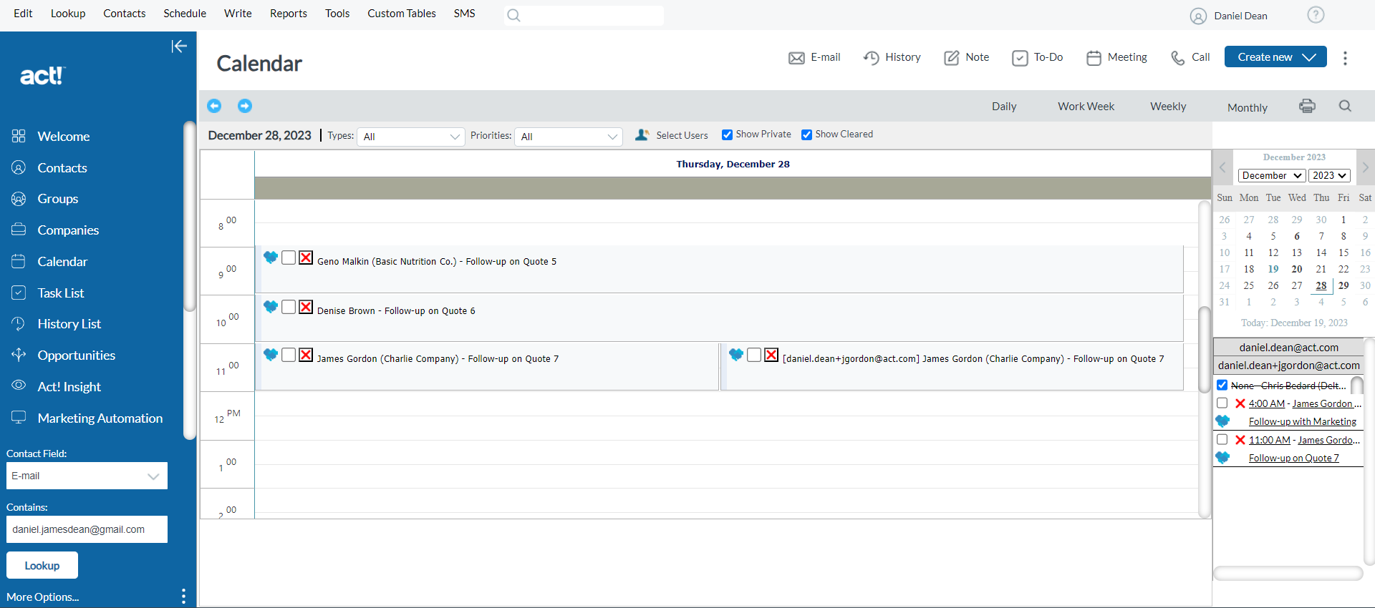Open the Lookup menu

tap(68, 14)
